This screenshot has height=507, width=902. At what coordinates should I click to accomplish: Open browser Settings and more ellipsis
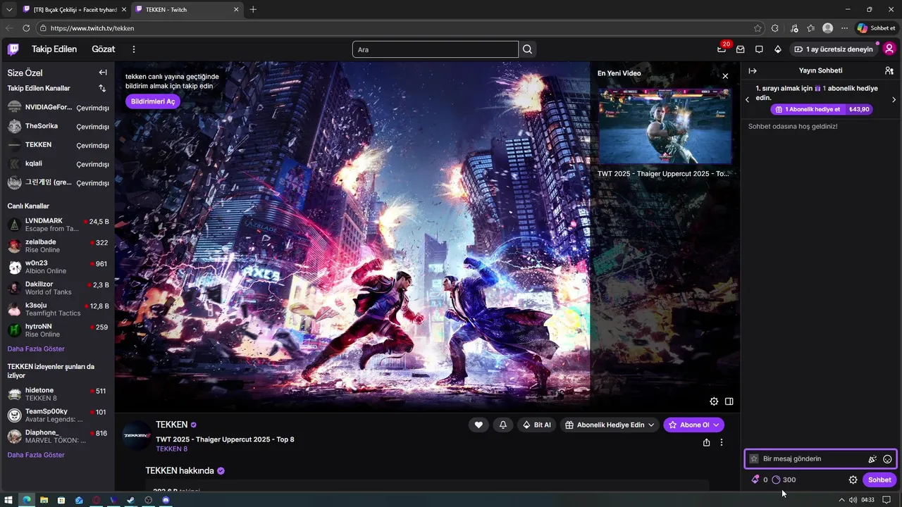click(844, 28)
